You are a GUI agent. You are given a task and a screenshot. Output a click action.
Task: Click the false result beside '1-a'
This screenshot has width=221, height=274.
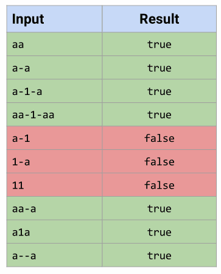click(160, 161)
